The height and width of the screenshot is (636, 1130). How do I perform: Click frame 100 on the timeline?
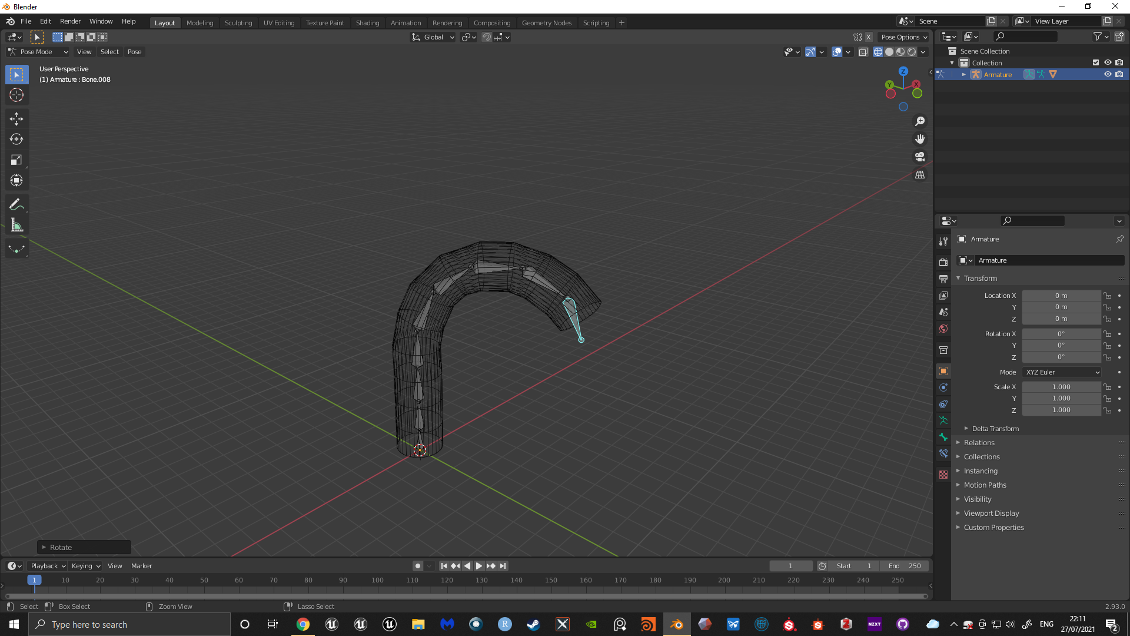point(377,581)
